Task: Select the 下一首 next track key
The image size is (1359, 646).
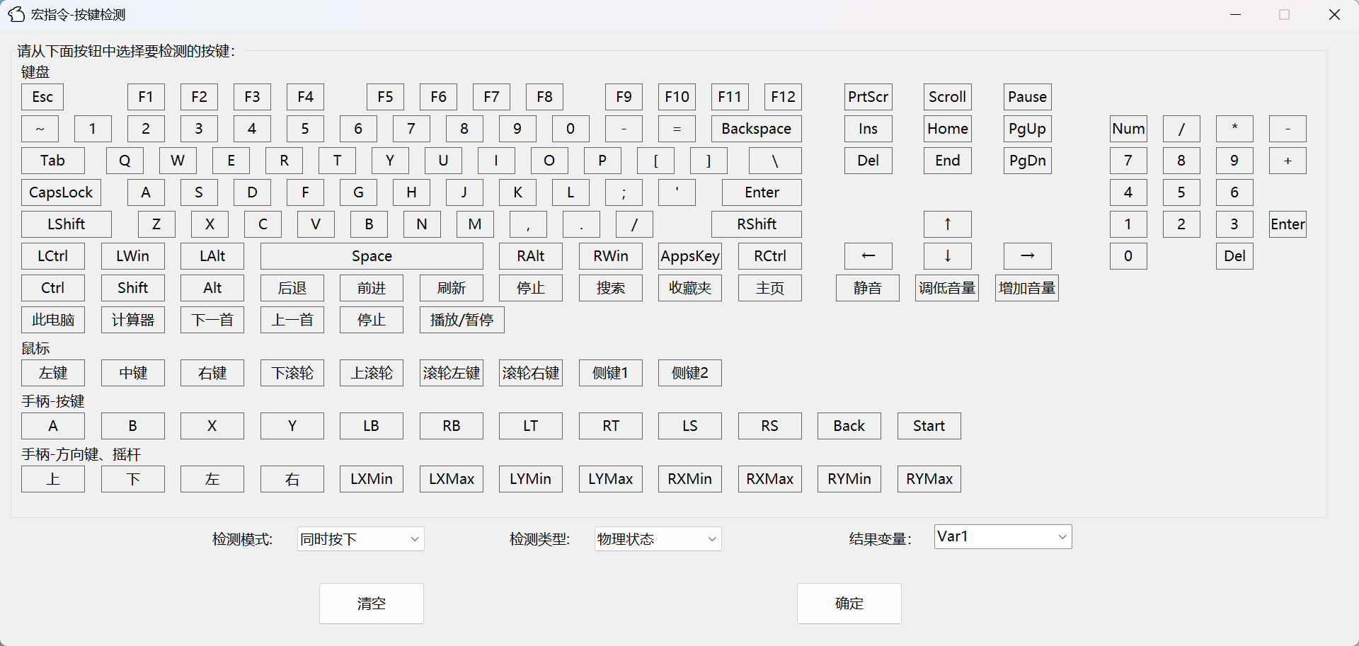Action: pyautogui.click(x=212, y=320)
